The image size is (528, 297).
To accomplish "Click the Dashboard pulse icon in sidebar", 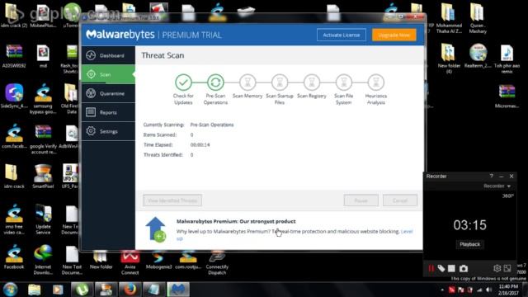I will tap(91, 55).
